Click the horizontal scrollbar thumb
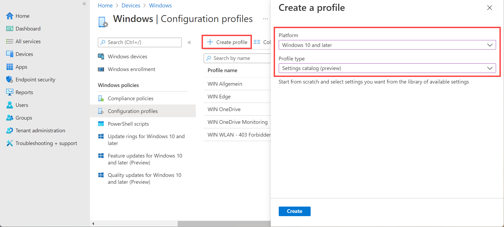The image size is (504, 227). point(224,224)
